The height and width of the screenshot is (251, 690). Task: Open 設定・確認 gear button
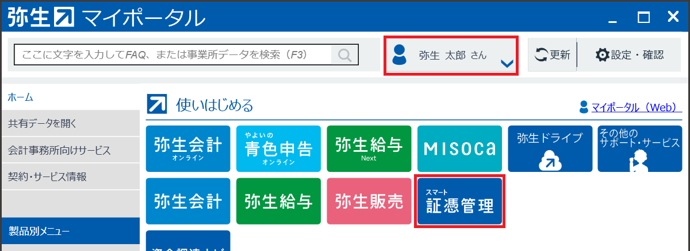pos(630,55)
